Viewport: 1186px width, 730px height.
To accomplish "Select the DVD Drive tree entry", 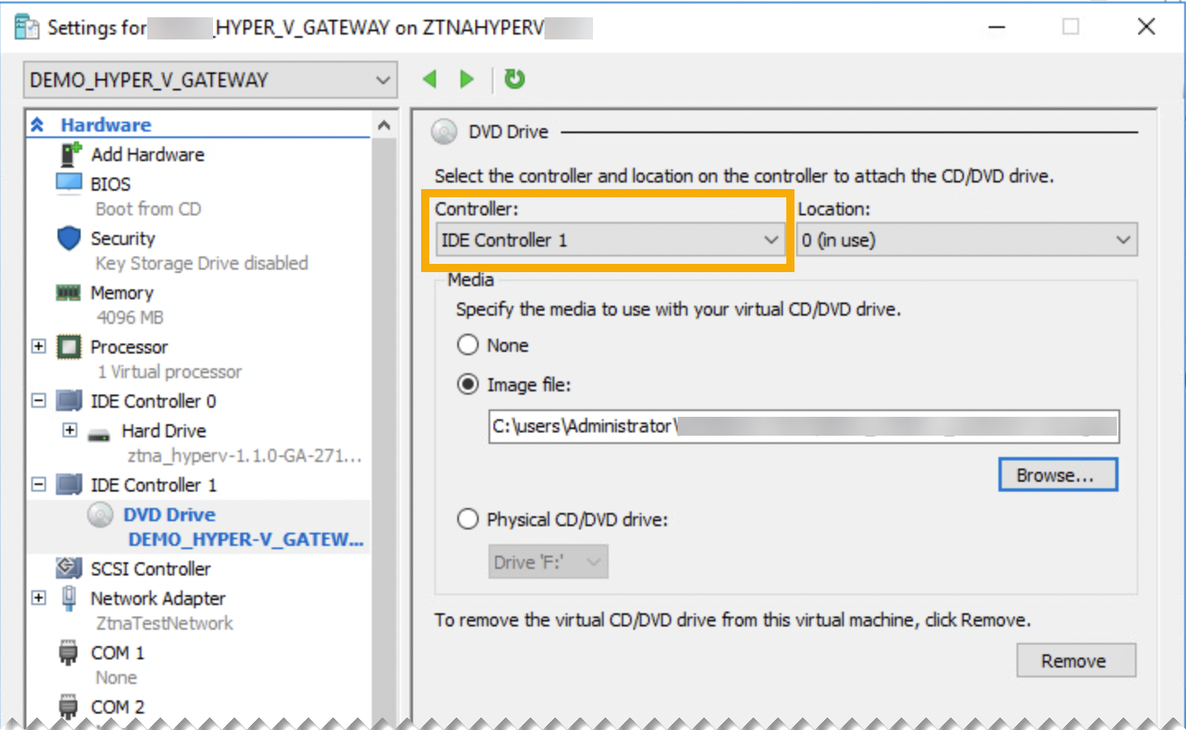I will click(169, 515).
